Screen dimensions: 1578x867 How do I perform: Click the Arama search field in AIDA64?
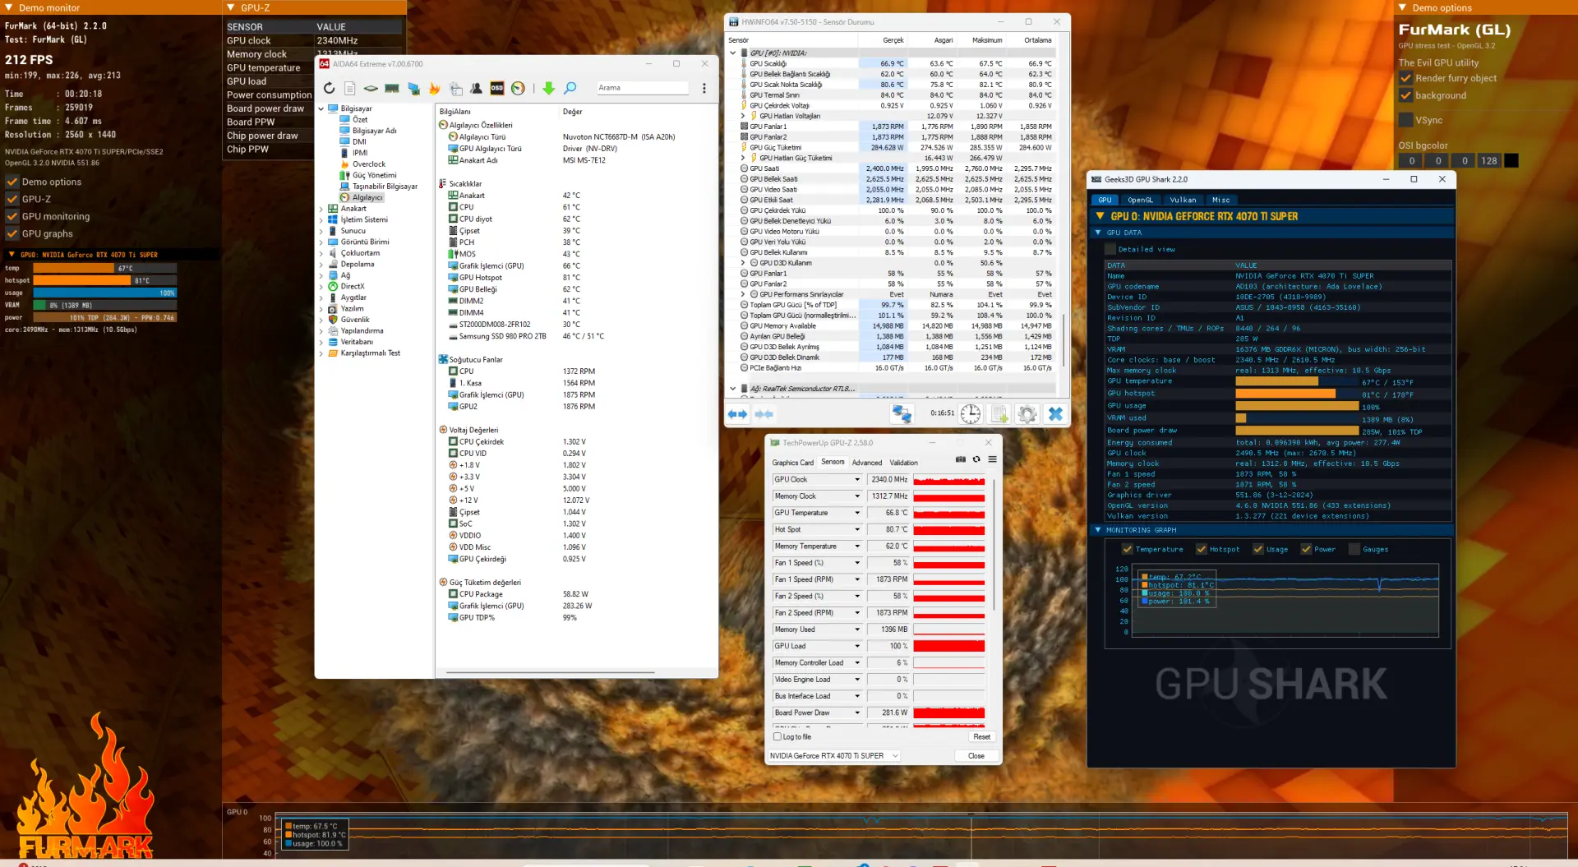642,88
